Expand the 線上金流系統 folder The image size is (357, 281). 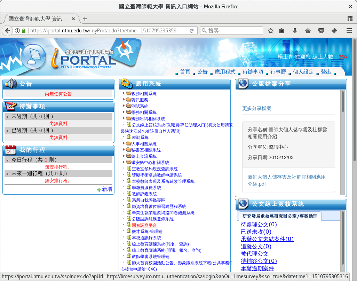point(124,156)
